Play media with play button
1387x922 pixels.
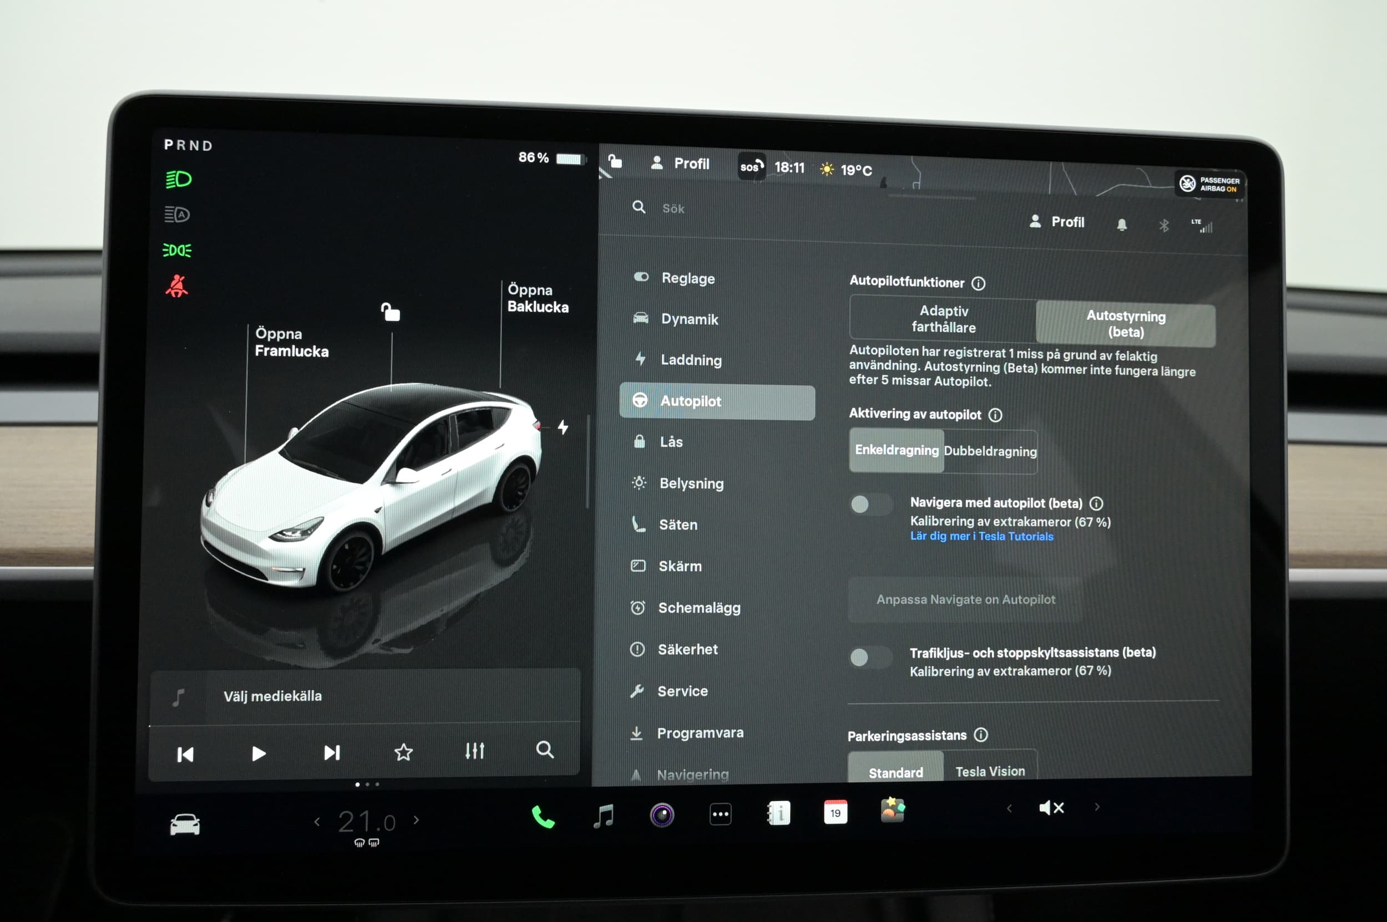click(x=259, y=753)
